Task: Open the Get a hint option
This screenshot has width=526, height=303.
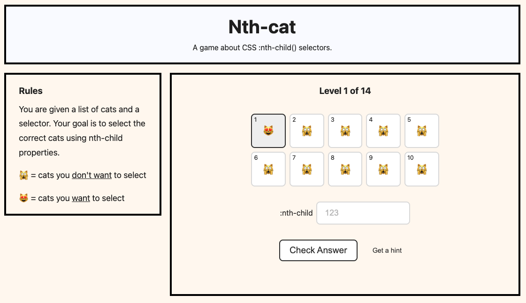Action: [387, 250]
